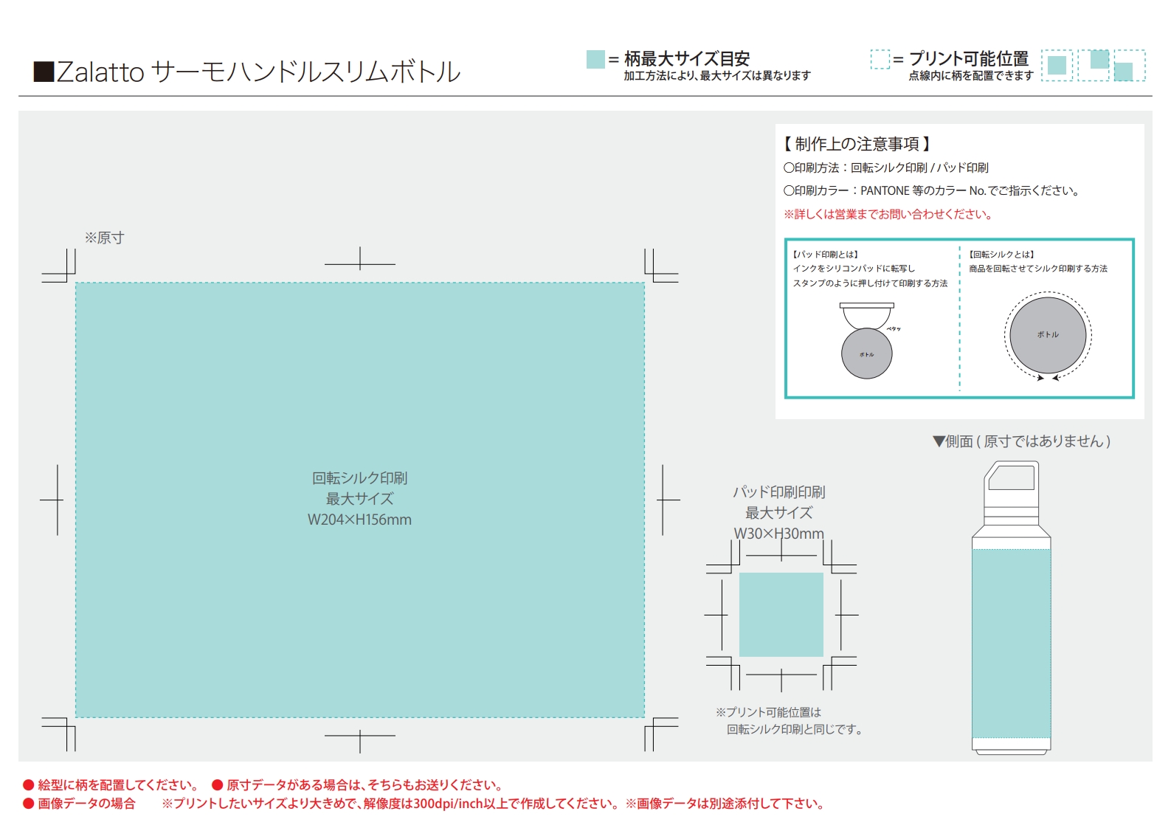This screenshot has width=1171, height=828.
Task: Click the right center registration mark of the large area
Action: tap(667, 500)
